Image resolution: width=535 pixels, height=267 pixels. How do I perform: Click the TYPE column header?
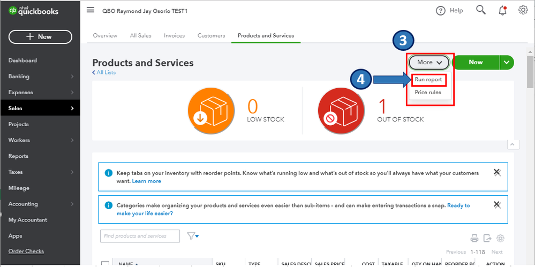coord(254,264)
